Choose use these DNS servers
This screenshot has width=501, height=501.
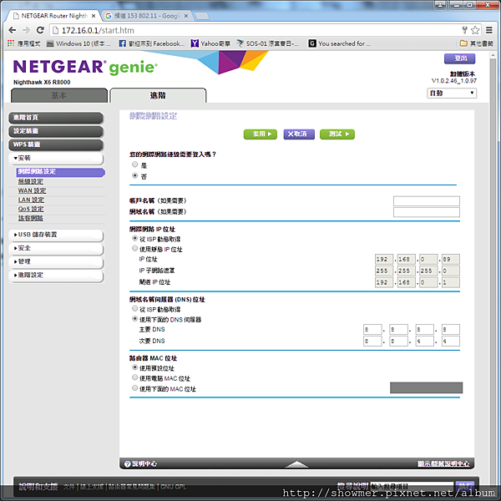(134, 319)
